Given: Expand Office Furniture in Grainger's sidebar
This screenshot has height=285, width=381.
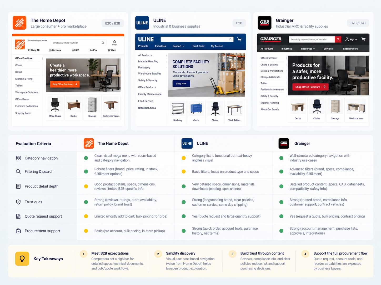Looking at the screenshot, I should point(274,58).
